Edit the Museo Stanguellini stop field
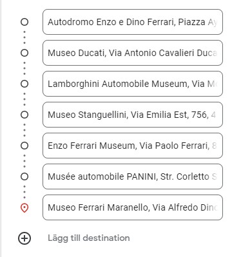This screenshot has height=257, width=241. point(133,115)
